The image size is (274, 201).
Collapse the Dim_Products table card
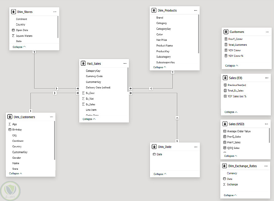pyautogui.click(x=159, y=67)
